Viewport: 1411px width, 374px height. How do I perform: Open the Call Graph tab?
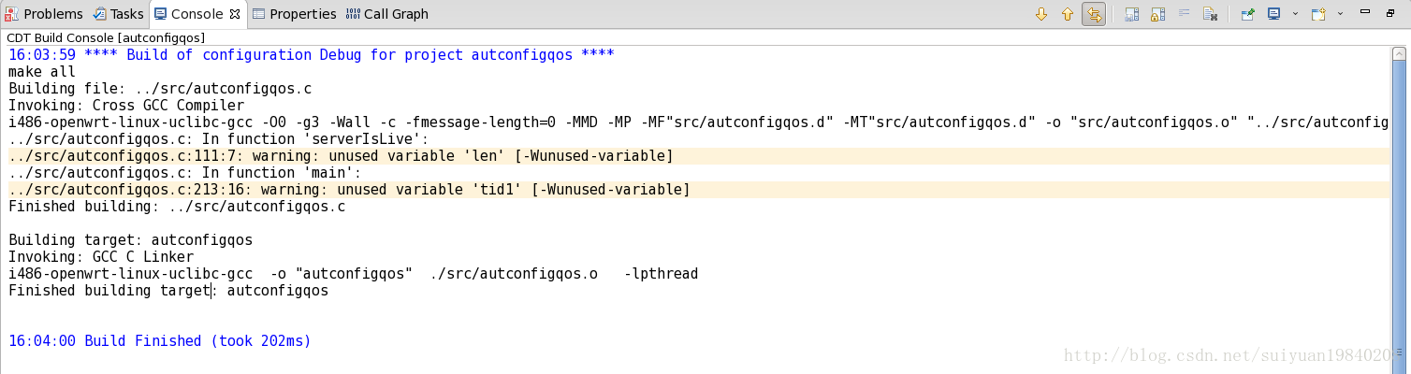coord(387,14)
